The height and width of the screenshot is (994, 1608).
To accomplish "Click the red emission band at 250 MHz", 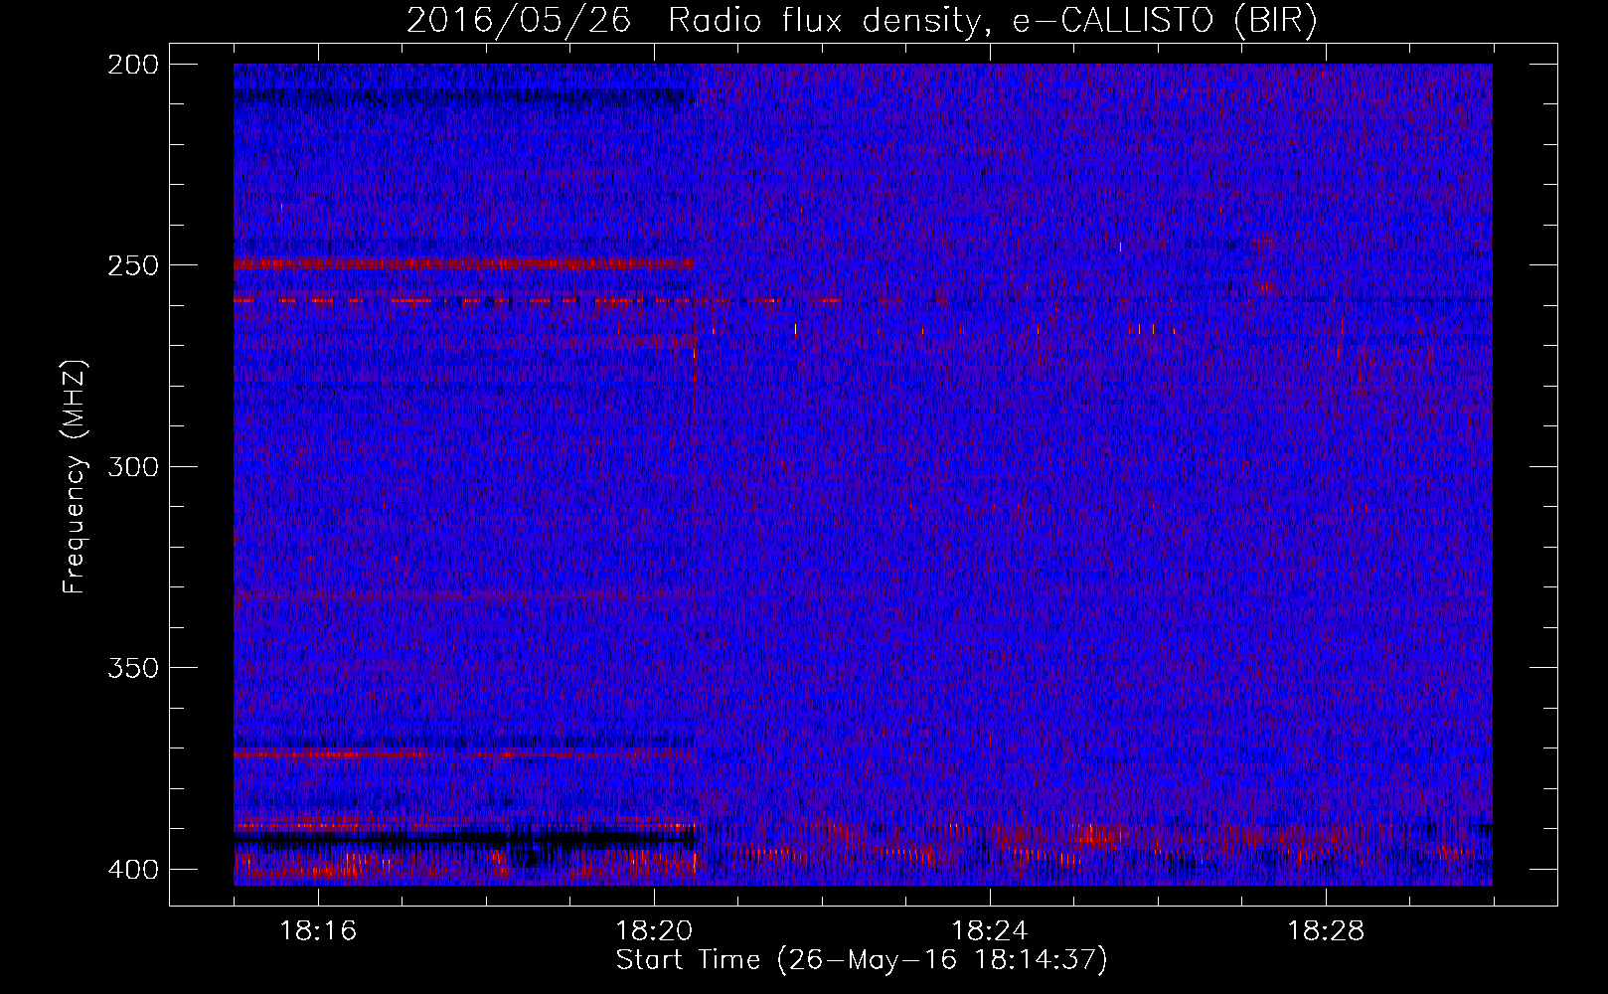I will click(463, 264).
